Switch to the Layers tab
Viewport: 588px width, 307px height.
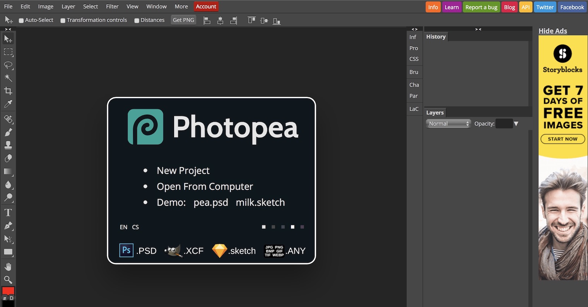(435, 113)
